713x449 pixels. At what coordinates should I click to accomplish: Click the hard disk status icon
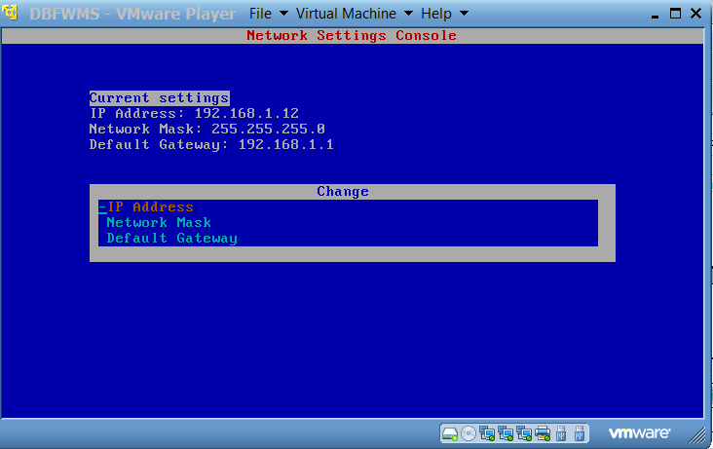tap(450, 433)
